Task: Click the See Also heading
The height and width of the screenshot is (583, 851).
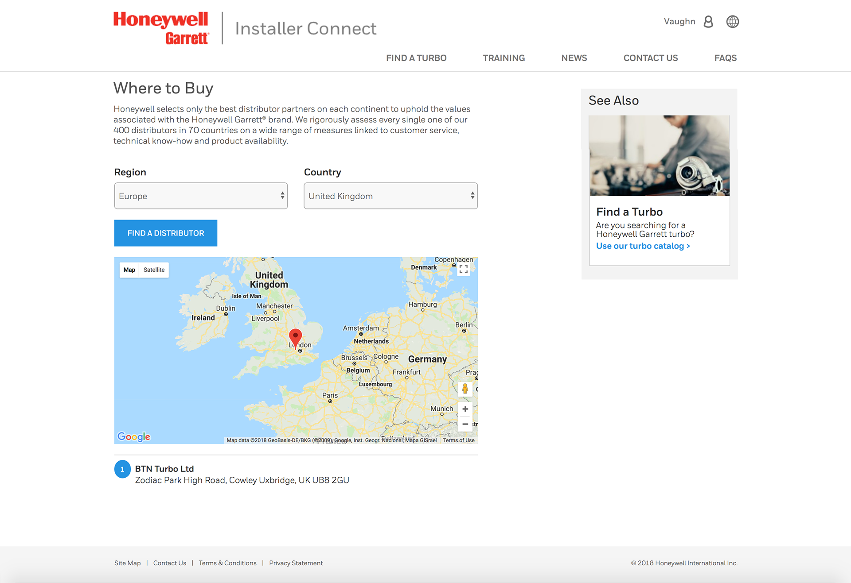Action: coord(613,100)
